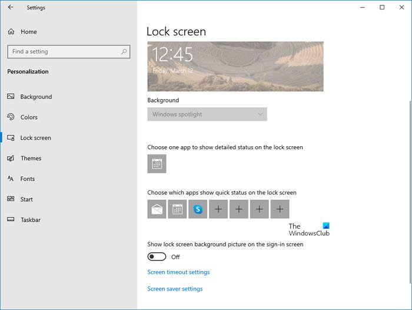
Task: Click the back arrow in Settings
Action: pyautogui.click(x=11, y=8)
